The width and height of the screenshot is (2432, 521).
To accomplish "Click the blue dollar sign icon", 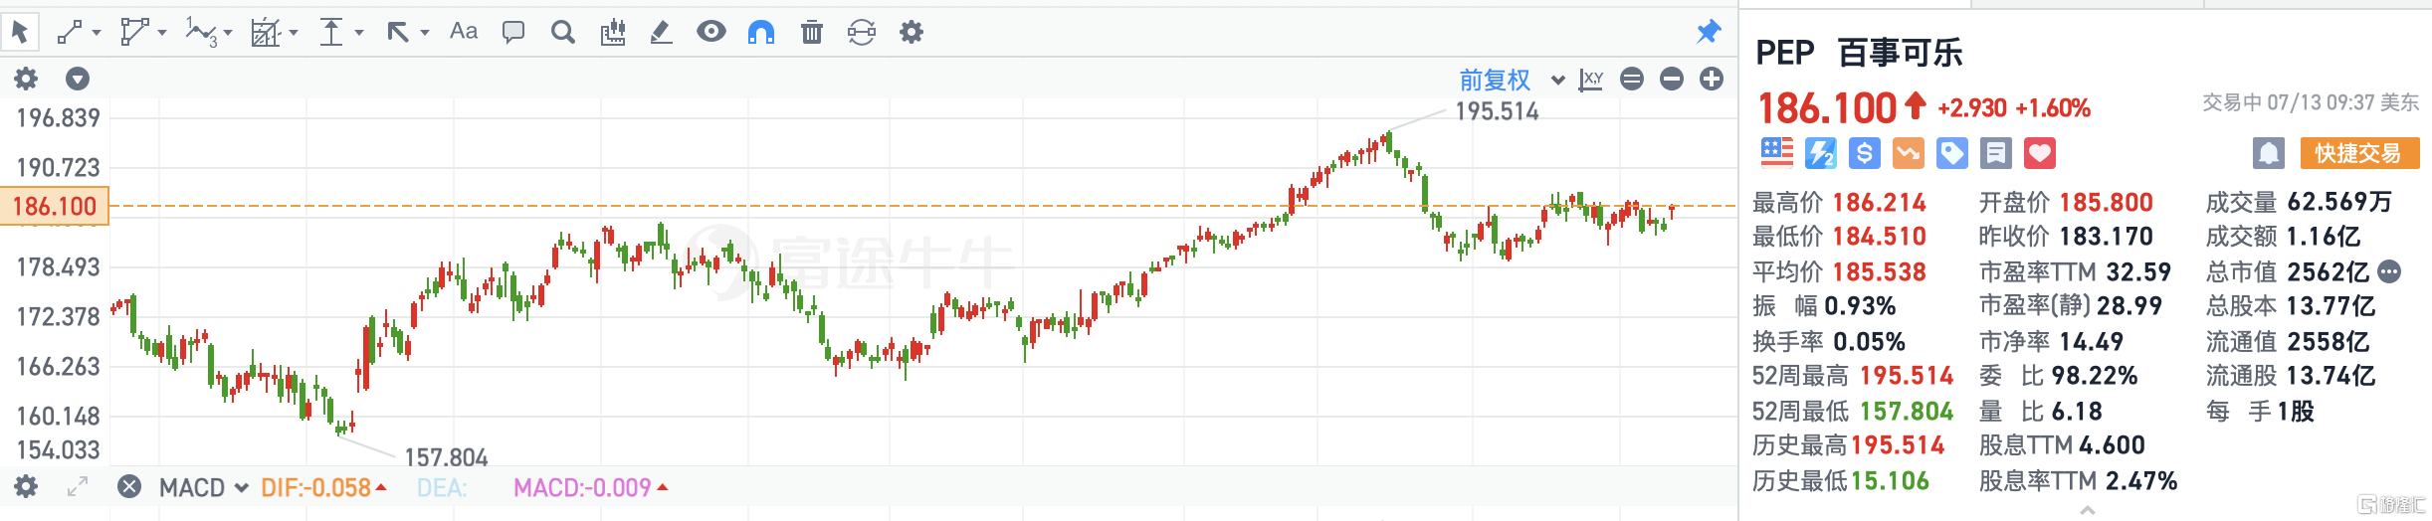I will [x=1865, y=153].
